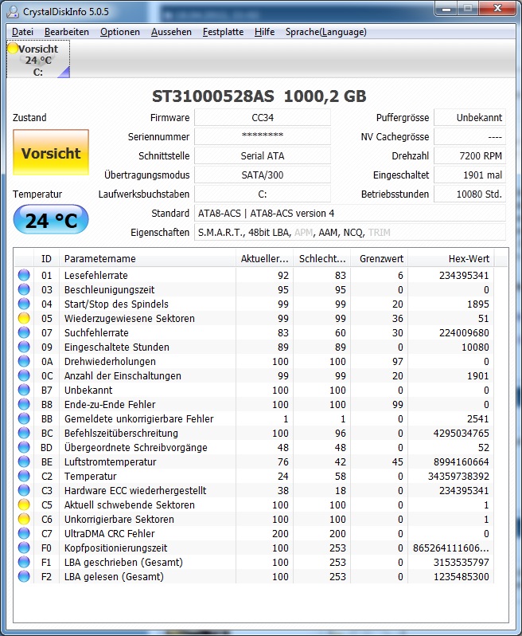Select hex value 4295034765 of Befehlszeitüberschreitung
This screenshot has height=636, width=522.
tap(461, 433)
